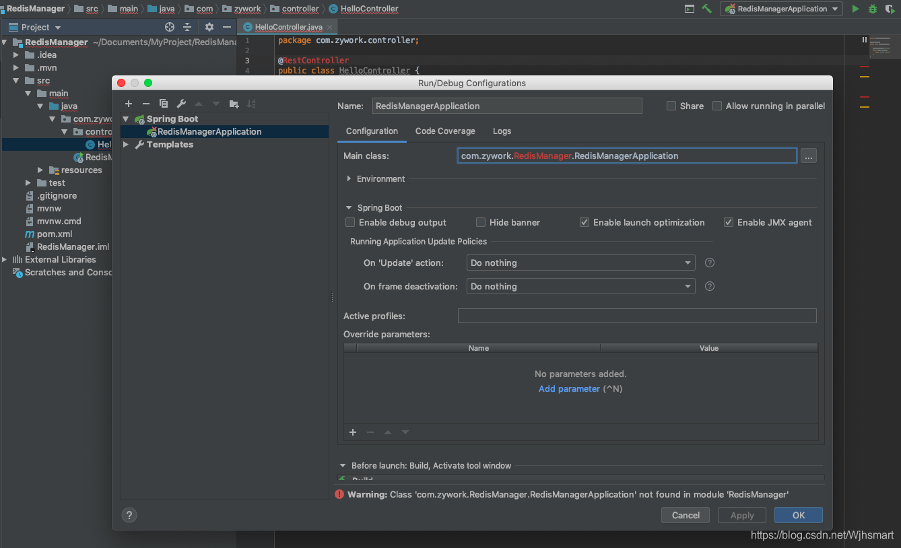901x548 pixels.
Task: Enable the Hide banner checkbox
Action: (x=481, y=222)
